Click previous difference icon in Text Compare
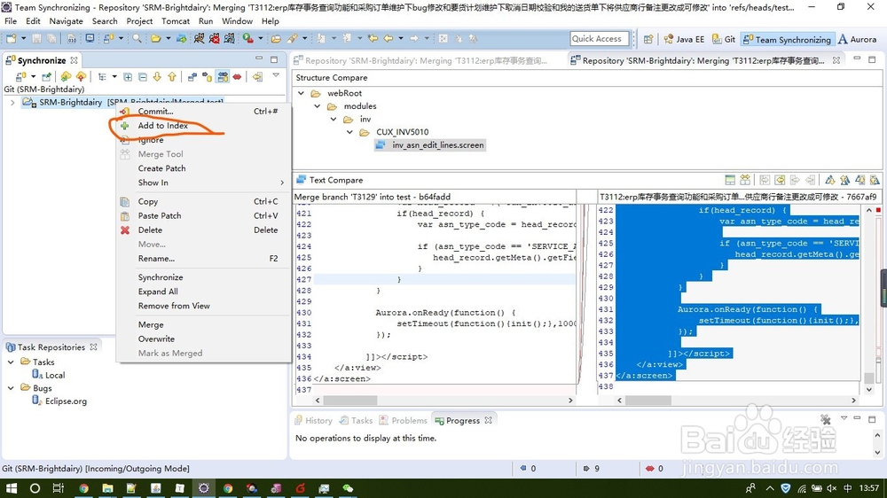This screenshot has width=887, height=498. 844,180
